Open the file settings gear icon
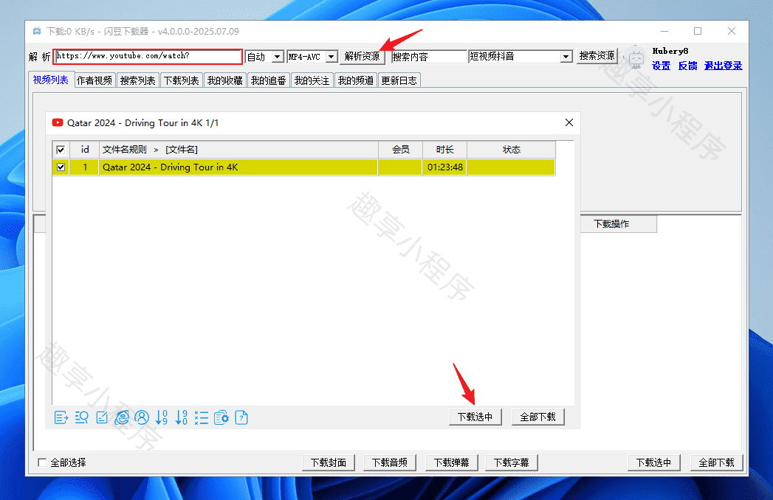 221,417
